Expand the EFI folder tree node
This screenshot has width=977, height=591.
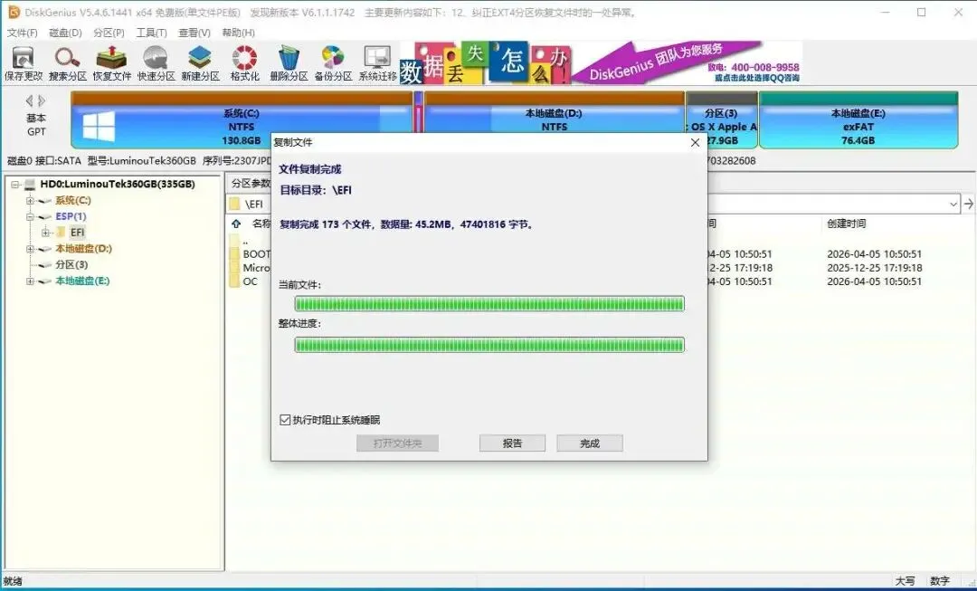coord(45,233)
